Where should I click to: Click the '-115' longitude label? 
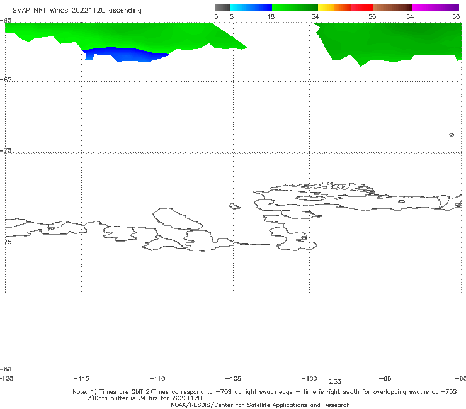tap(81, 378)
